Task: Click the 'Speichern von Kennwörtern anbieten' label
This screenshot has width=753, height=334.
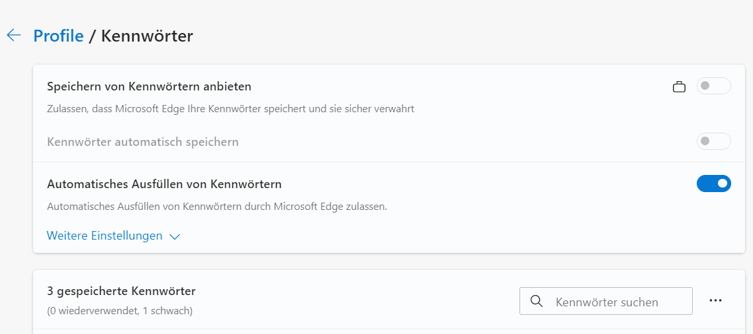Action: click(x=149, y=86)
